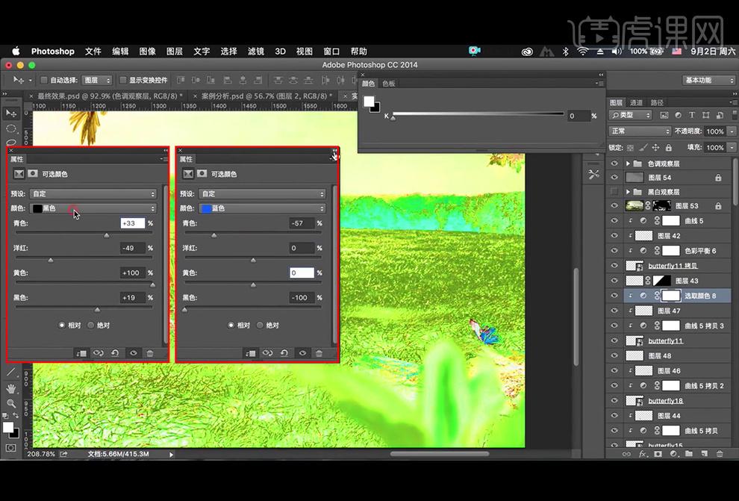Filter layers by text type icon
This screenshot has height=501, width=739.
tap(692, 115)
